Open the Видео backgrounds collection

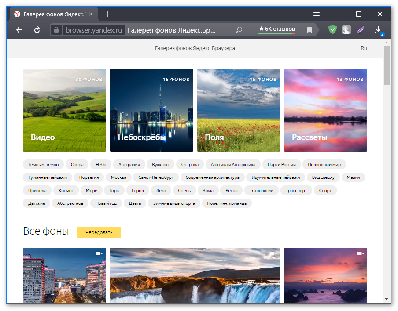[64, 110]
